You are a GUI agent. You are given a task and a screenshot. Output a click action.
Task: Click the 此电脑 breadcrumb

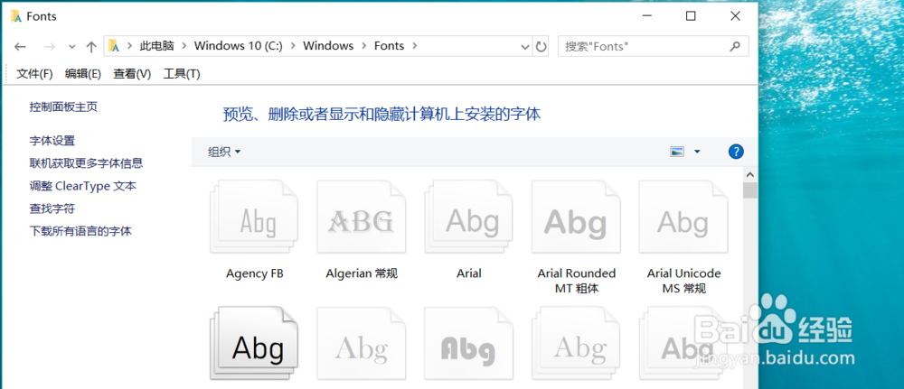156,46
